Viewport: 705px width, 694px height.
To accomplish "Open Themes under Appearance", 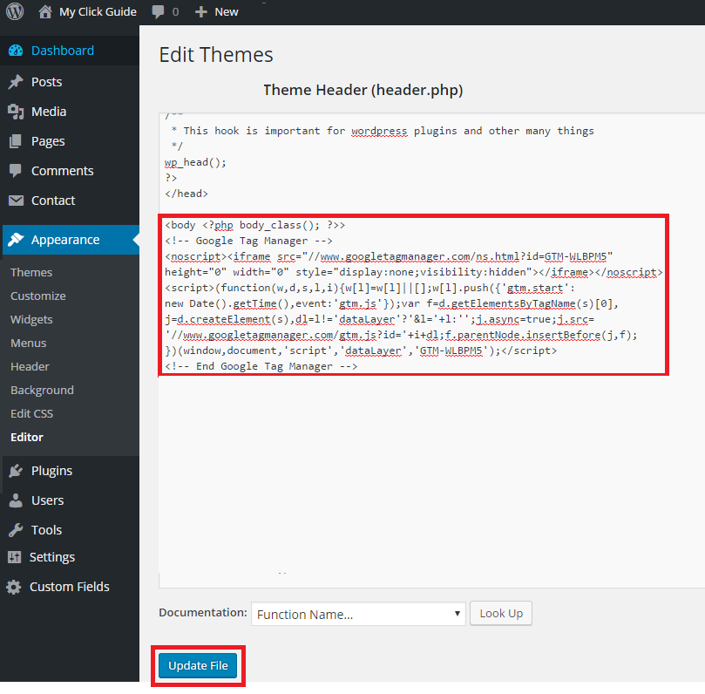I will click(31, 273).
